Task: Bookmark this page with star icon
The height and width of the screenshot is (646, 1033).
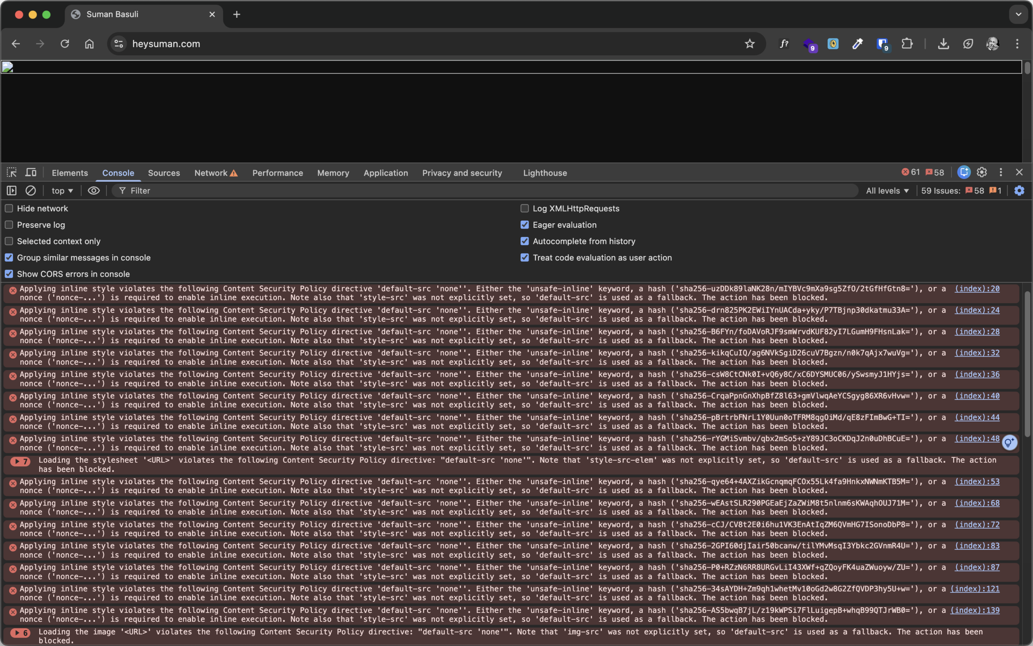Action: pos(750,44)
